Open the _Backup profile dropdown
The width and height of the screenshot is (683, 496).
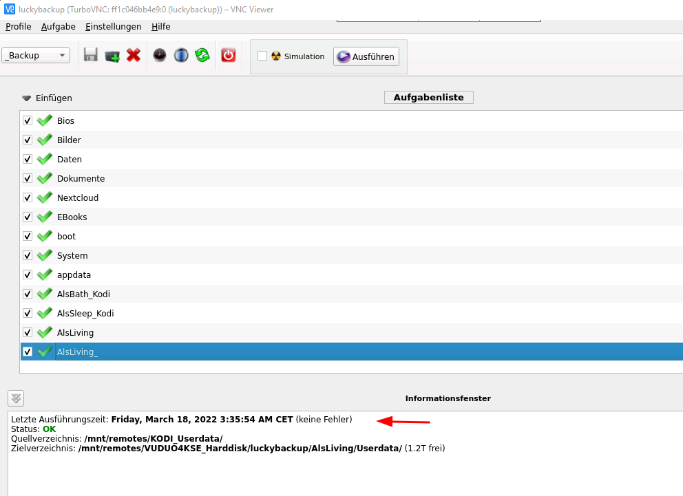coord(36,55)
